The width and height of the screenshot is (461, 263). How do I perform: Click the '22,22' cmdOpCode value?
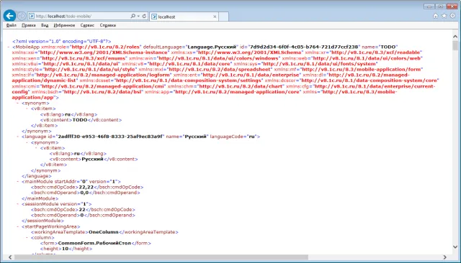coord(86,187)
